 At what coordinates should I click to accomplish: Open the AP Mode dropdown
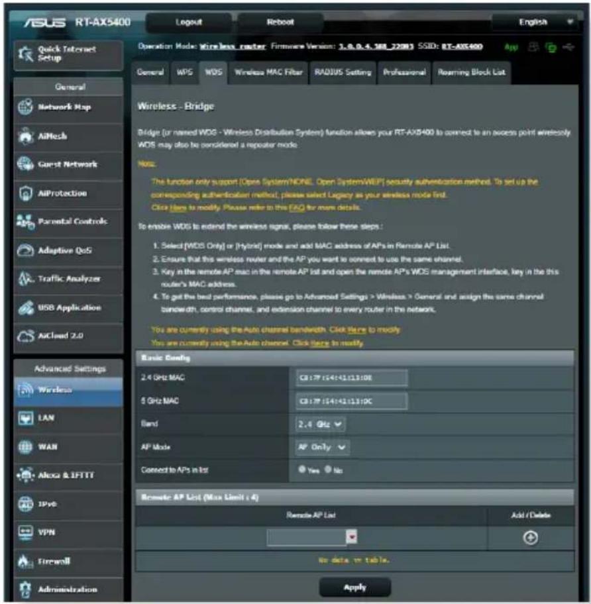coord(323,447)
